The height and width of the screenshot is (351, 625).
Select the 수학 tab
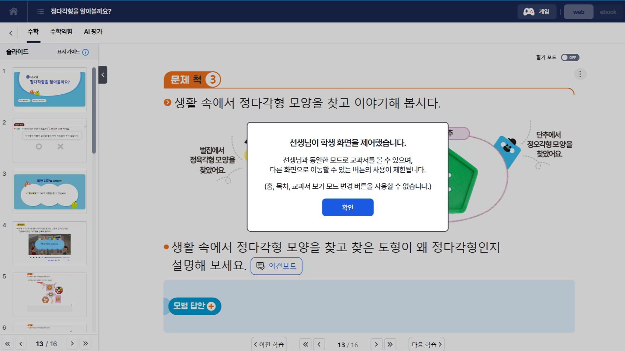coord(33,32)
